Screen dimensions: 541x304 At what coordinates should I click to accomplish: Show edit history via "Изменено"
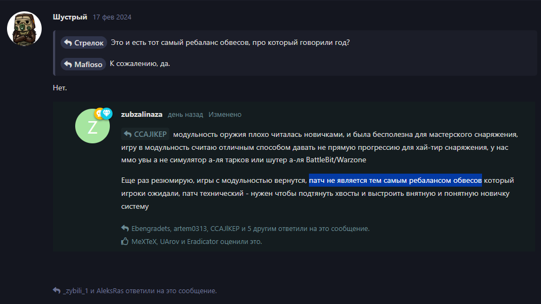point(225,115)
